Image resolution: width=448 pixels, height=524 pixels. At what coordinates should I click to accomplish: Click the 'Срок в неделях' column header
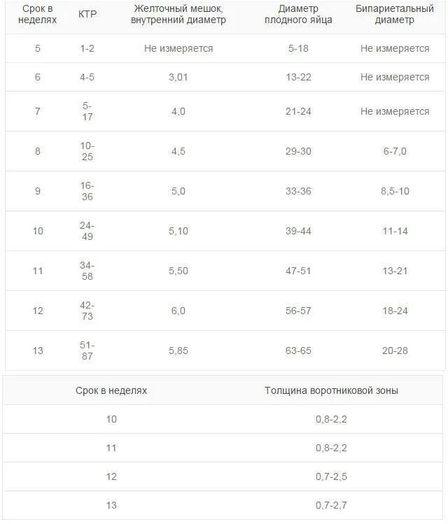[37, 15]
